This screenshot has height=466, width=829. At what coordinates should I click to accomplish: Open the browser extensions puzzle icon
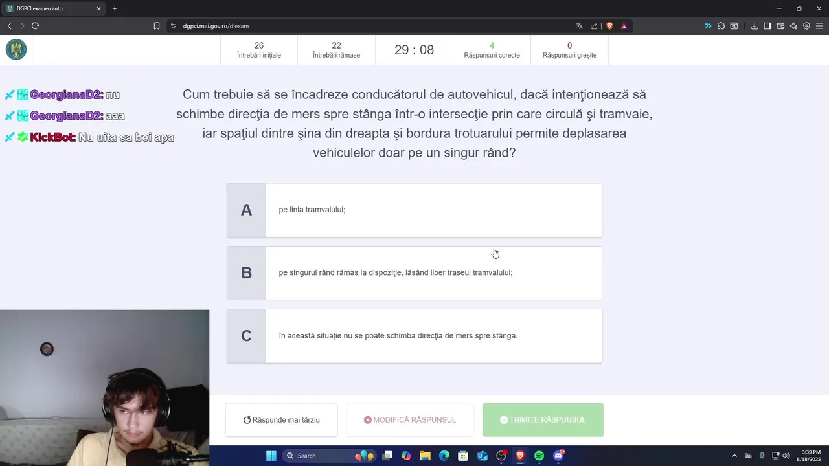tap(721, 26)
